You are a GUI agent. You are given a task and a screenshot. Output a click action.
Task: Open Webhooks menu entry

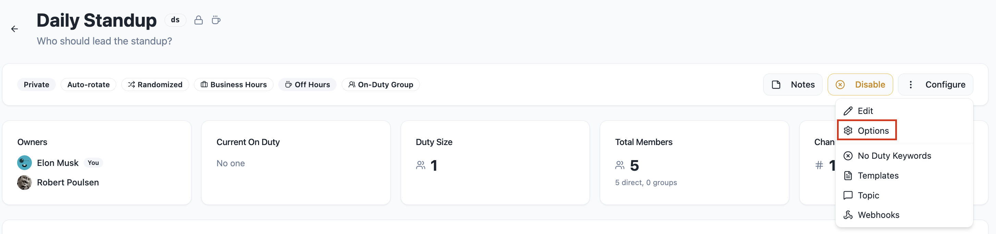click(x=878, y=215)
